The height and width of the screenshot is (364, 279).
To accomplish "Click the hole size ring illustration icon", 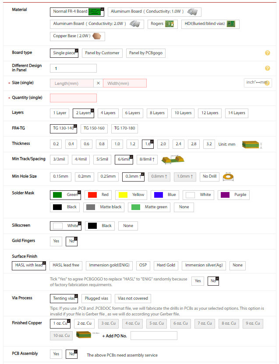I will point(228,177).
